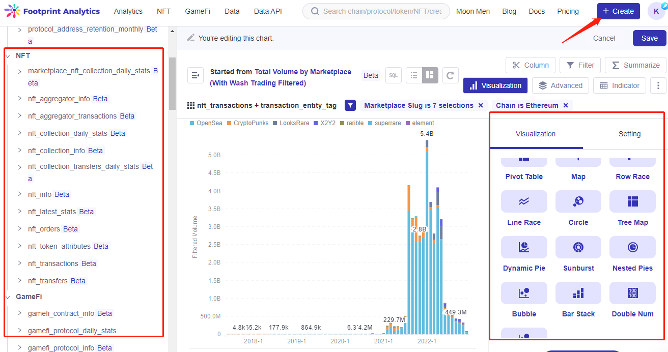Choose the Tree Map visualization
Viewport: 668px width, 352px height.
point(632,201)
